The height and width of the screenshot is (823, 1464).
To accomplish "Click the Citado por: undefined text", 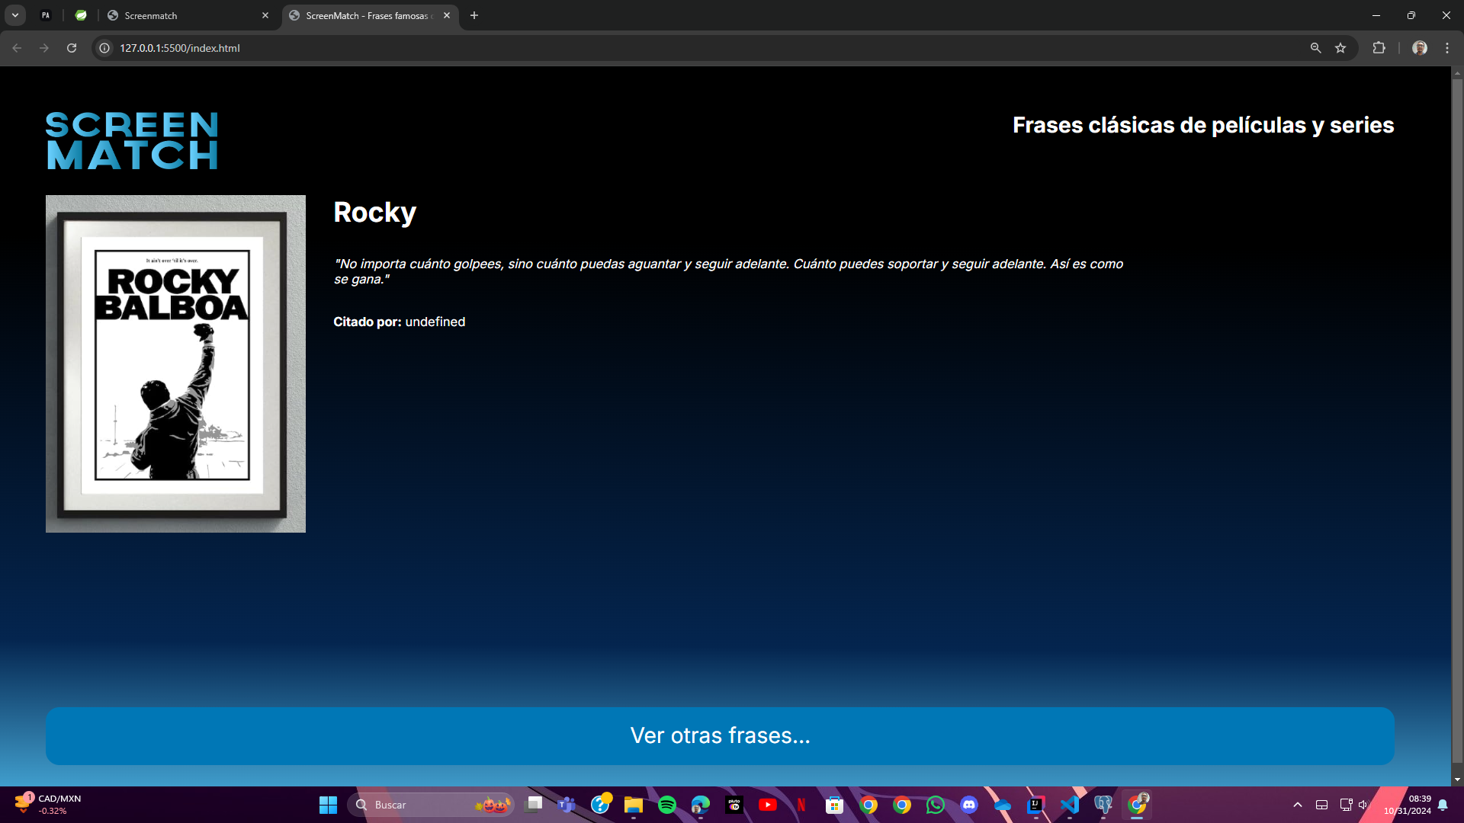I will click(399, 322).
